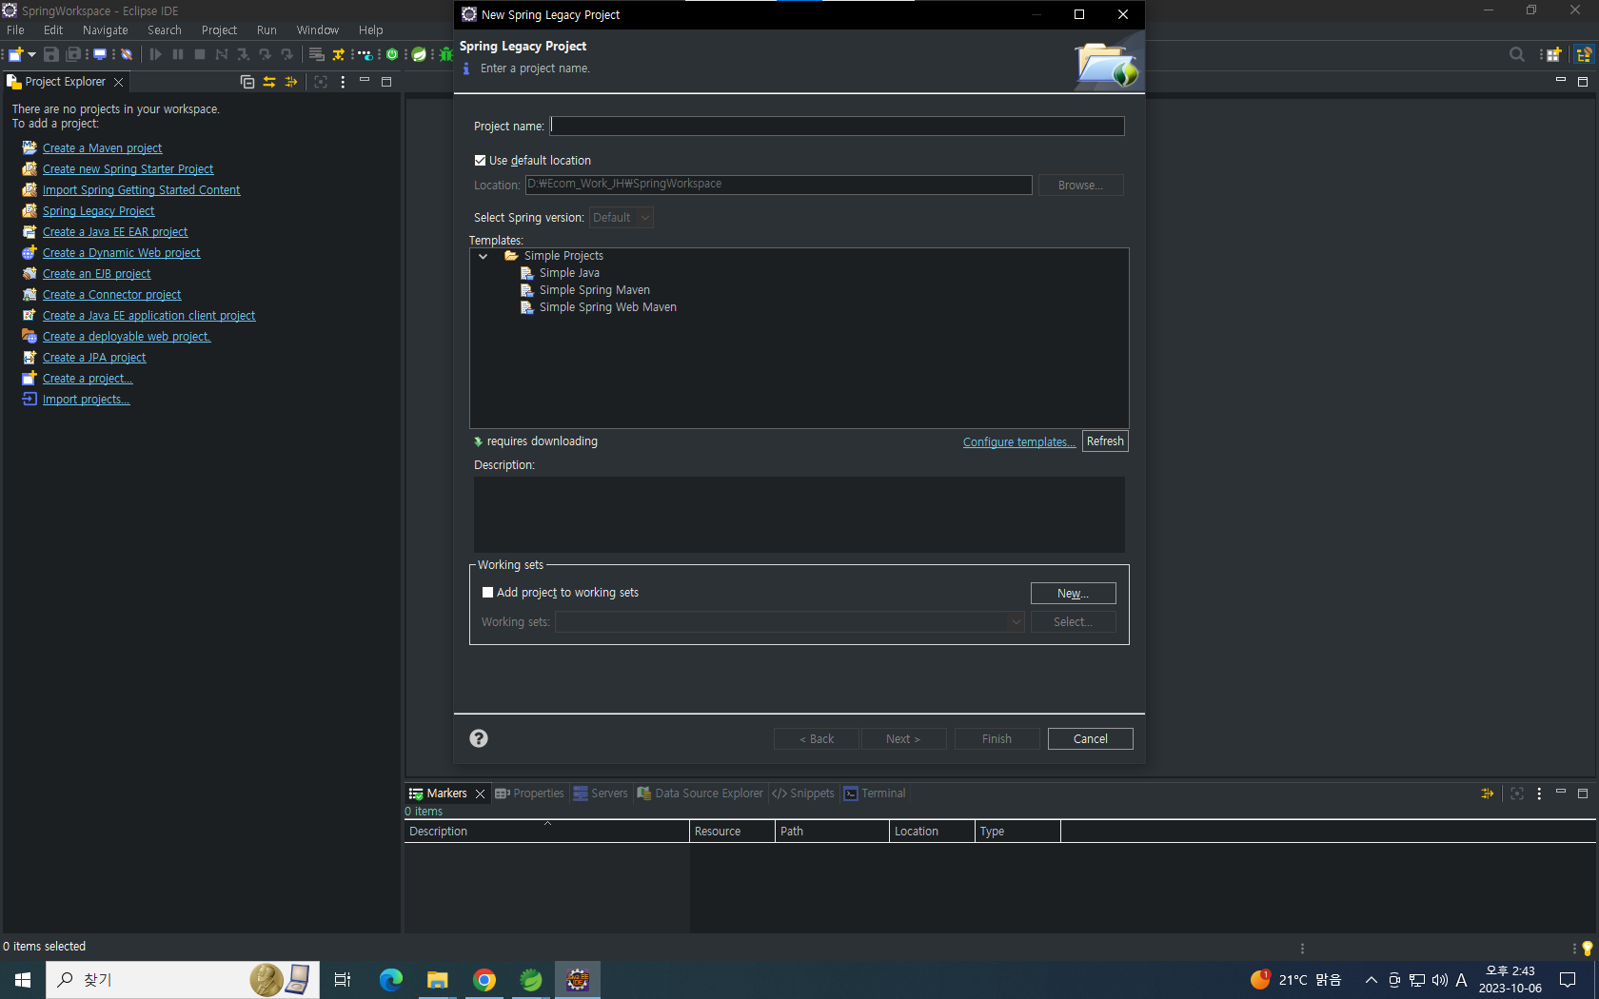The height and width of the screenshot is (999, 1599).
Task: Close the Project Explorer tab
Action: (x=118, y=82)
